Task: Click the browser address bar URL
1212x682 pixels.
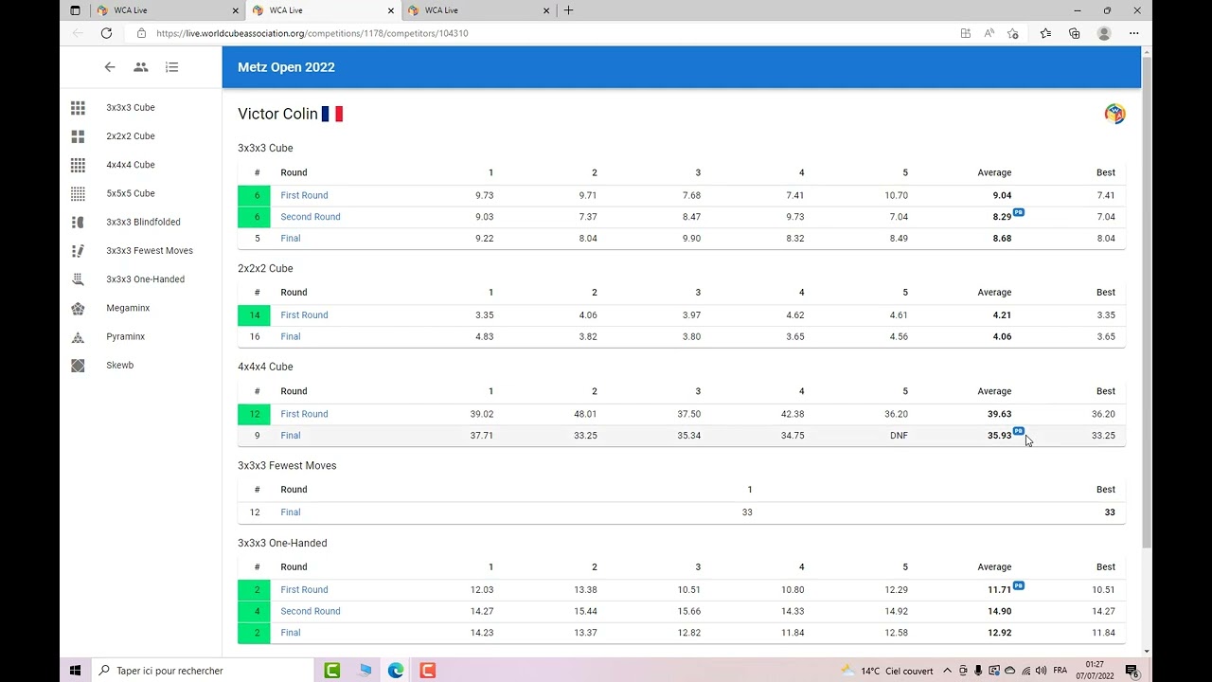Action: coord(312,33)
